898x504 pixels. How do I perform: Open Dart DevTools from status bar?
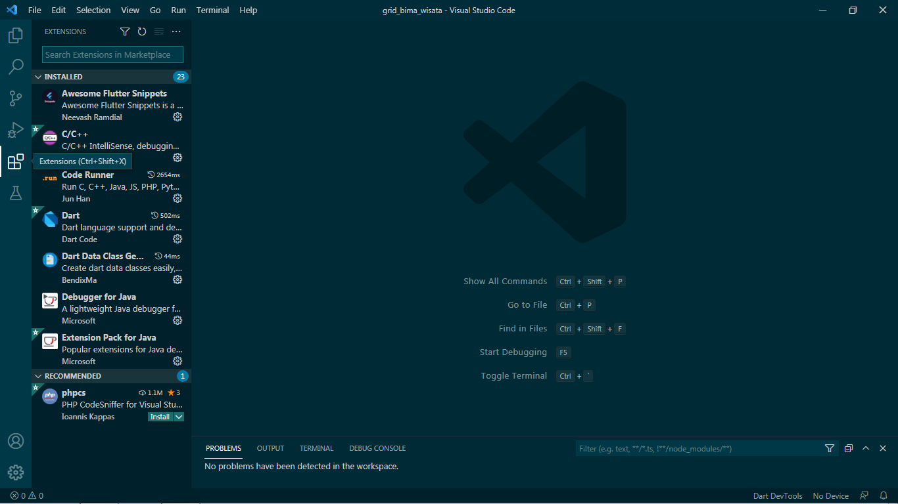(x=778, y=496)
